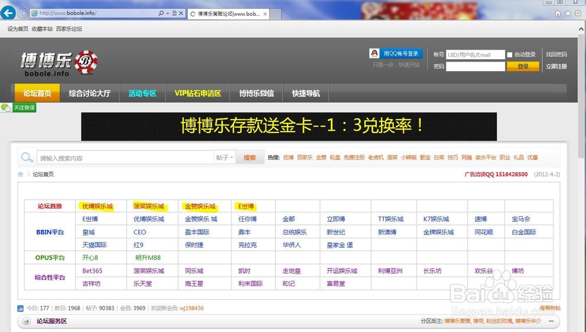586x332 pixels.
Task: Close the 博博乐策略论坛 browser tab
Action: [265, 14]
